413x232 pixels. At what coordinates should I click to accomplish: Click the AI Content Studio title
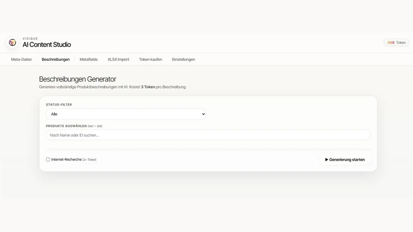(46, 45)
